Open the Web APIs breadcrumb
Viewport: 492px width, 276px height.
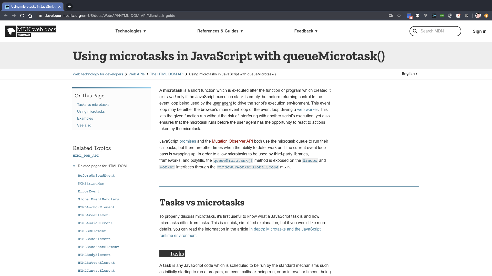click(x=137, y=74)
